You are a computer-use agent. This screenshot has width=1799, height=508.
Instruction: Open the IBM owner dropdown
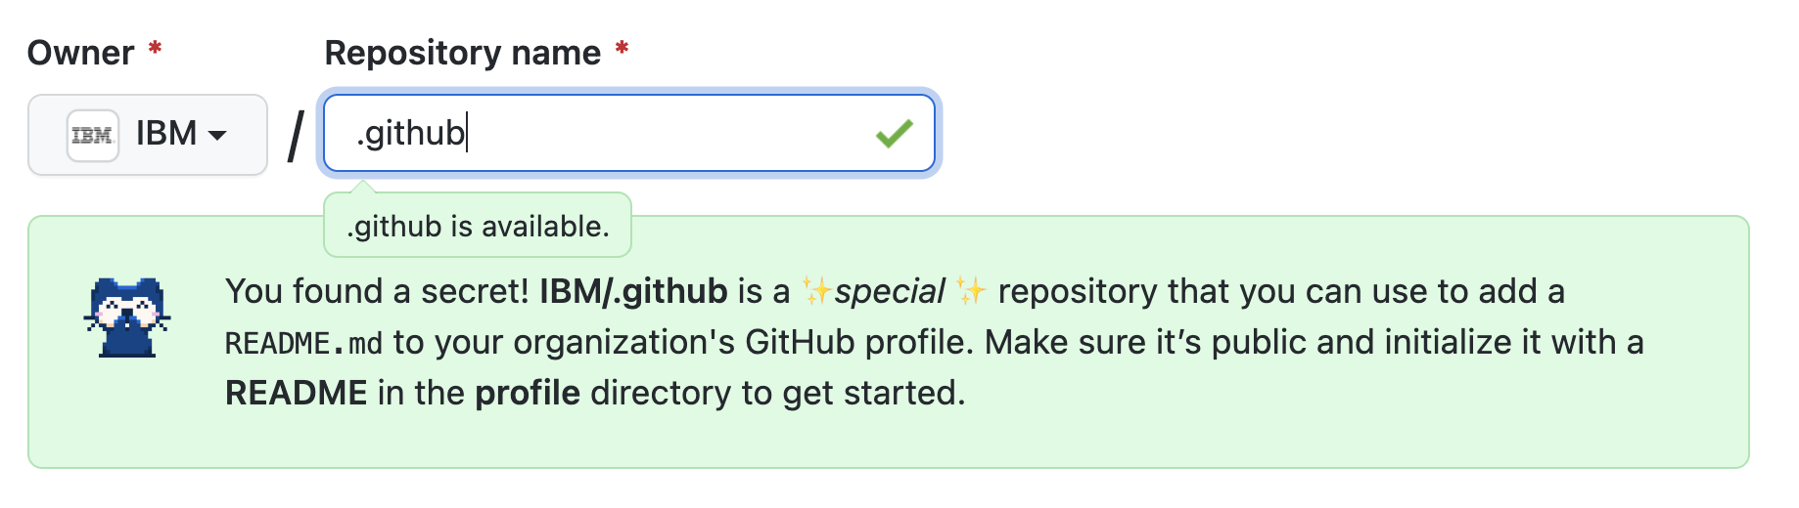click(x=148, y=135)
